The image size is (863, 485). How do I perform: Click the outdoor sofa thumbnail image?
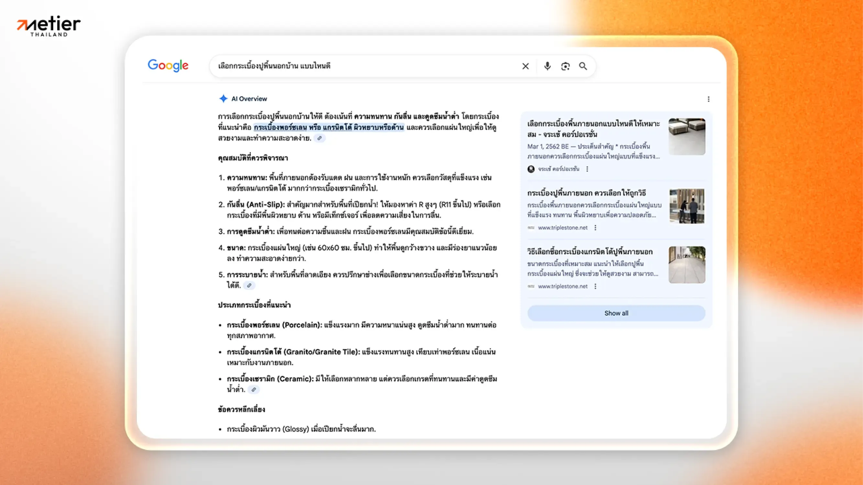687,136
